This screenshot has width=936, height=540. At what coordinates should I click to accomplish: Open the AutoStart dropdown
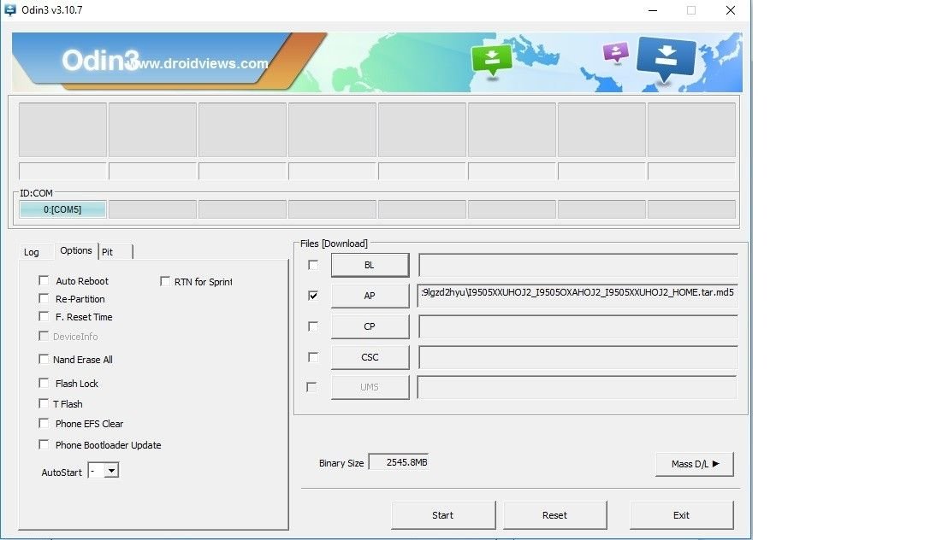click(x=111, y=471)
